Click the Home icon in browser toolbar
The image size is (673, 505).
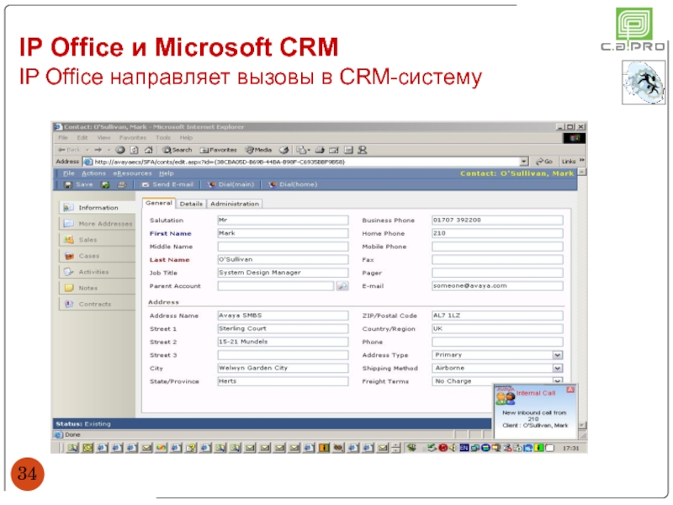click(x=149, y=150)
